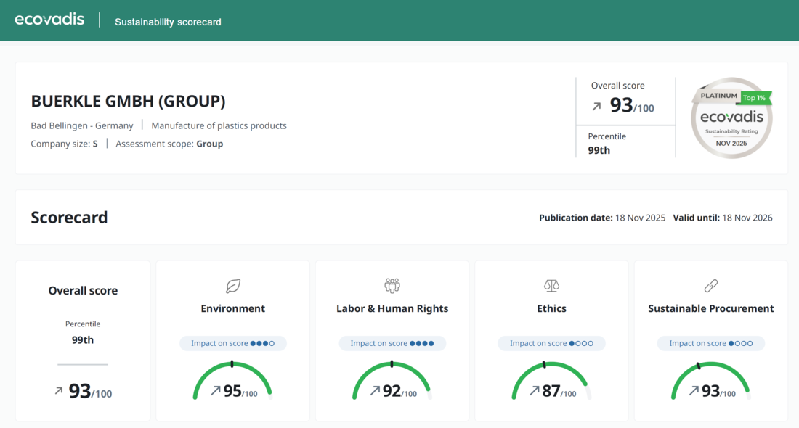799x428 pixels.
Task: Click the Environment leaf icon
Action: click(x=233, y=286)
